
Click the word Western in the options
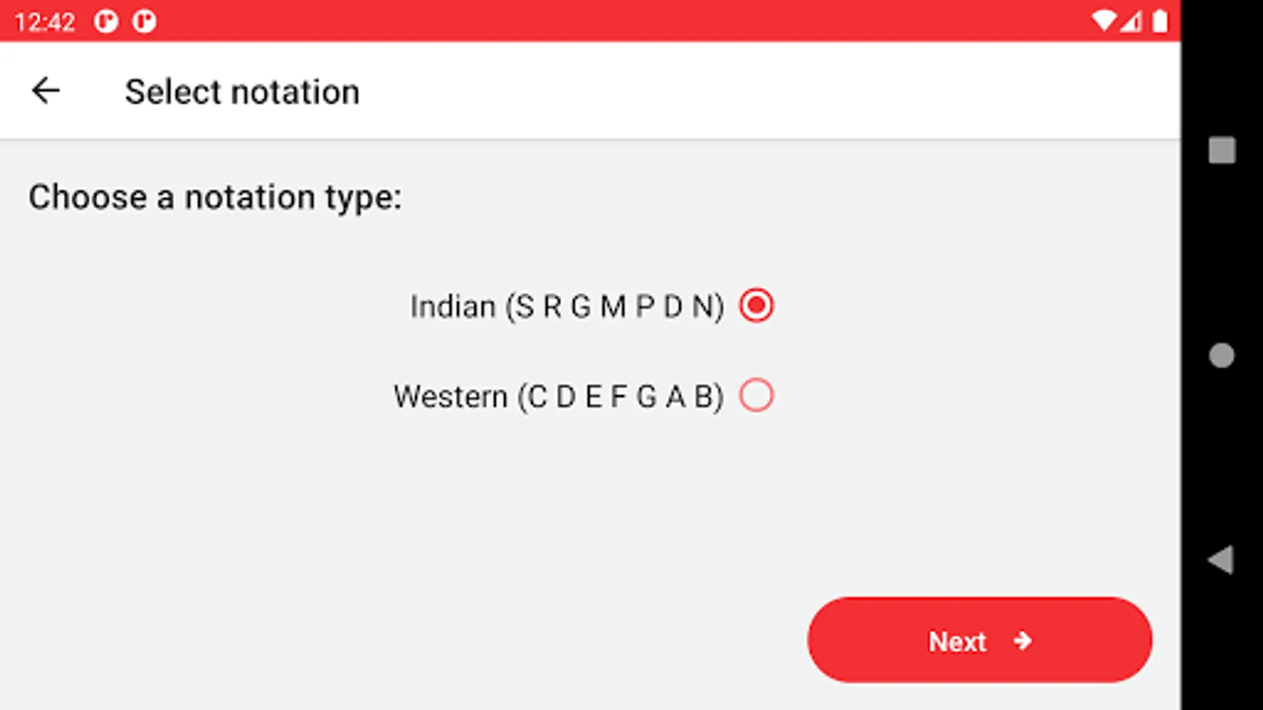(450, 396)
